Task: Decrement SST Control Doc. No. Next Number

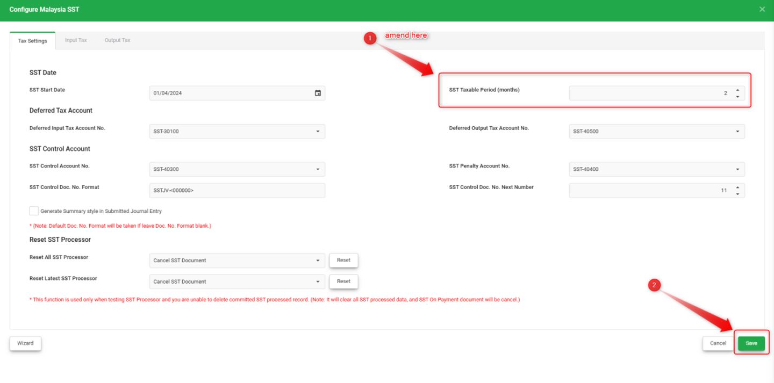Action: [737, 194]
